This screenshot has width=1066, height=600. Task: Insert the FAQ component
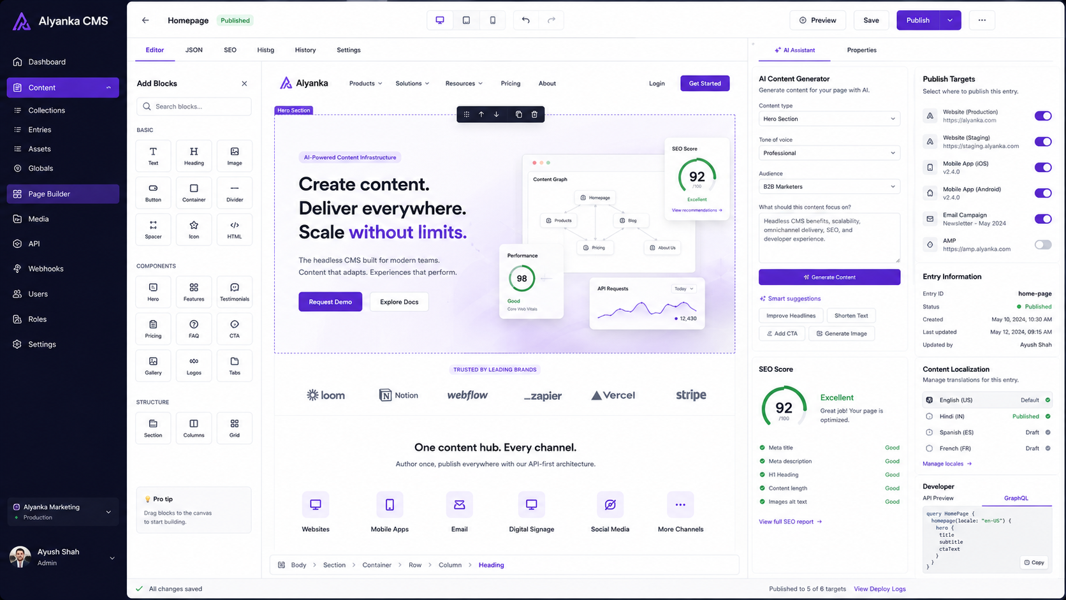[194, 329]
